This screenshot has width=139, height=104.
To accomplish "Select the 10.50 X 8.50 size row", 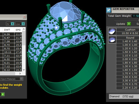I will pos(128,33).
